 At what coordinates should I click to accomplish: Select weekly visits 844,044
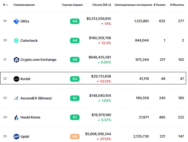click(x=142, y=40)
